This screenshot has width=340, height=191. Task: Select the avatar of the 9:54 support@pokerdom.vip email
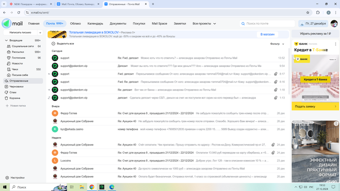click(55, 66)
